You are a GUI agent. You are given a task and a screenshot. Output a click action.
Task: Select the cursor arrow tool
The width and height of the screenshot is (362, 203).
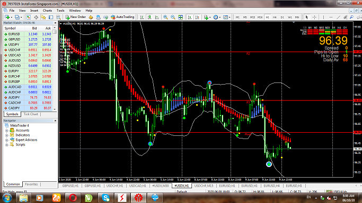click(307, 17)
